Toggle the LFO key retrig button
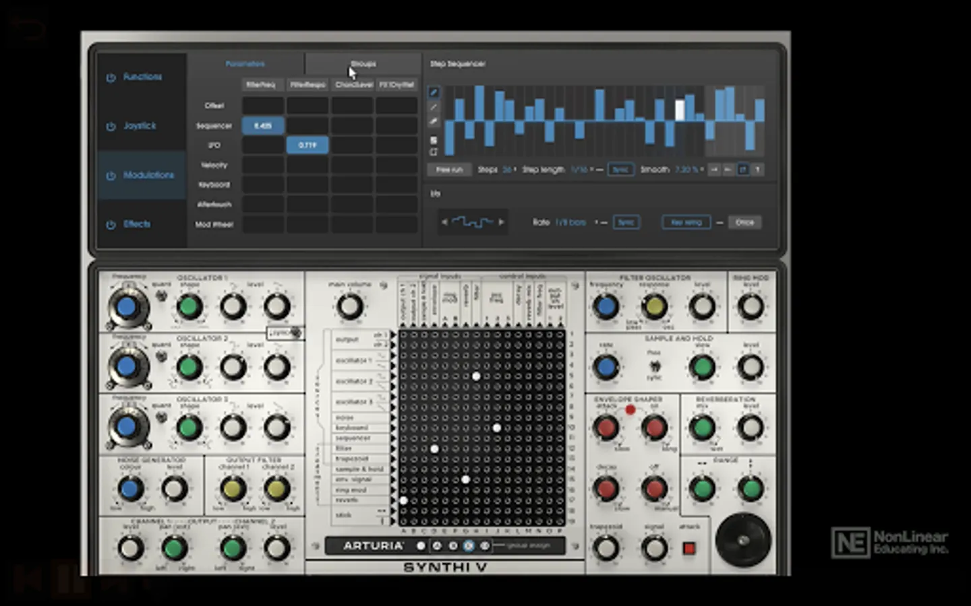 point(686,222)
